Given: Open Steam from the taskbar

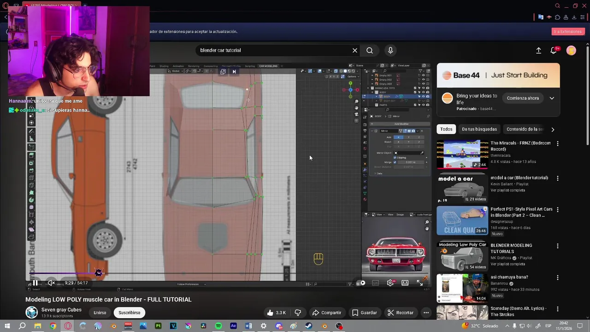Looking at the screenshot, I should pyautogui.click(x=309, y=326).
